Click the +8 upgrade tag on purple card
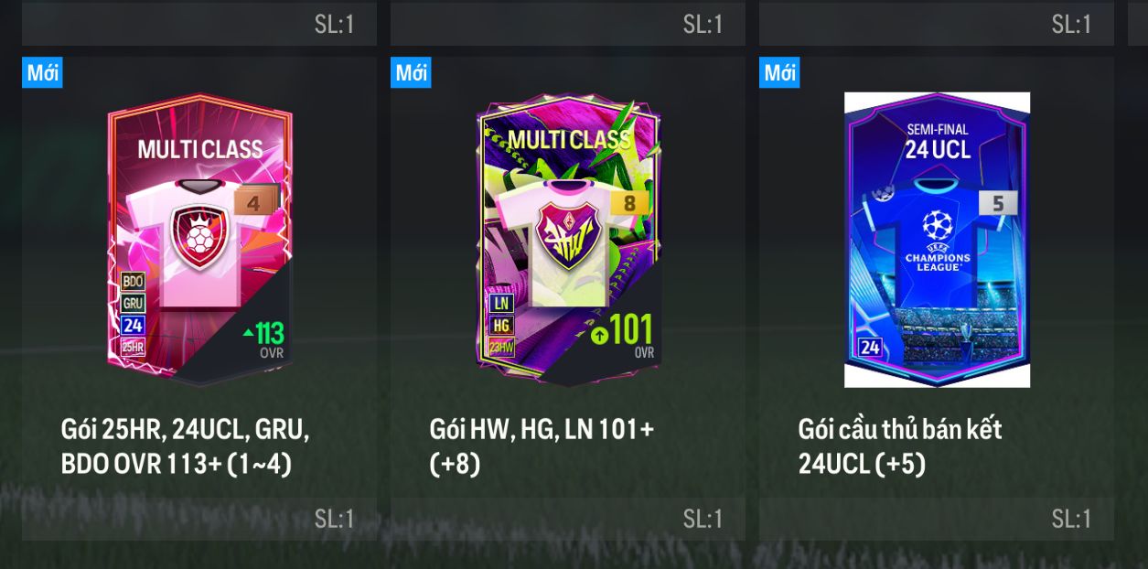Image resolution: width=1148 pixels, height=569 pixels. [629, 202]
